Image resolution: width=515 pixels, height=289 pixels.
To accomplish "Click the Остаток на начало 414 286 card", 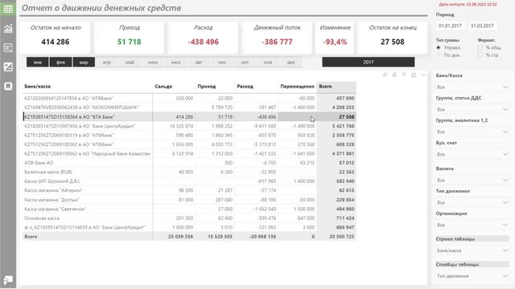I will coord(56,37).
